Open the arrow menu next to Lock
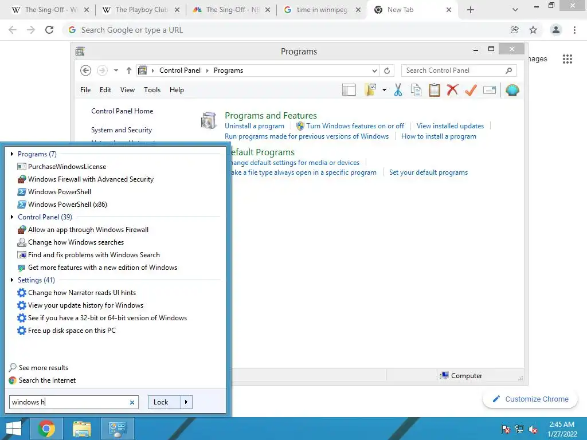The image size is (587, 440). point(186,402)
